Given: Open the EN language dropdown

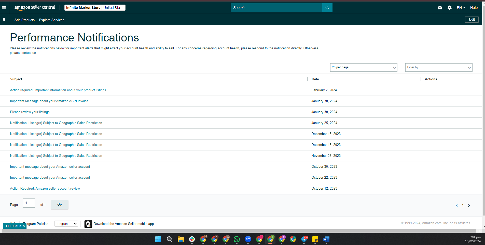Looking at the screenshot, I should point(461,8).
